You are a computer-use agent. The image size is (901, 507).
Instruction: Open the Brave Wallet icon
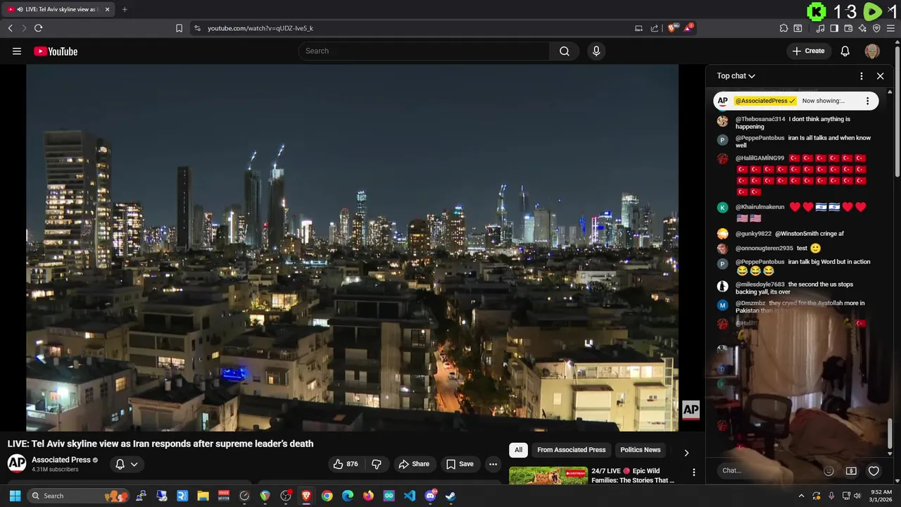(849, 28)
